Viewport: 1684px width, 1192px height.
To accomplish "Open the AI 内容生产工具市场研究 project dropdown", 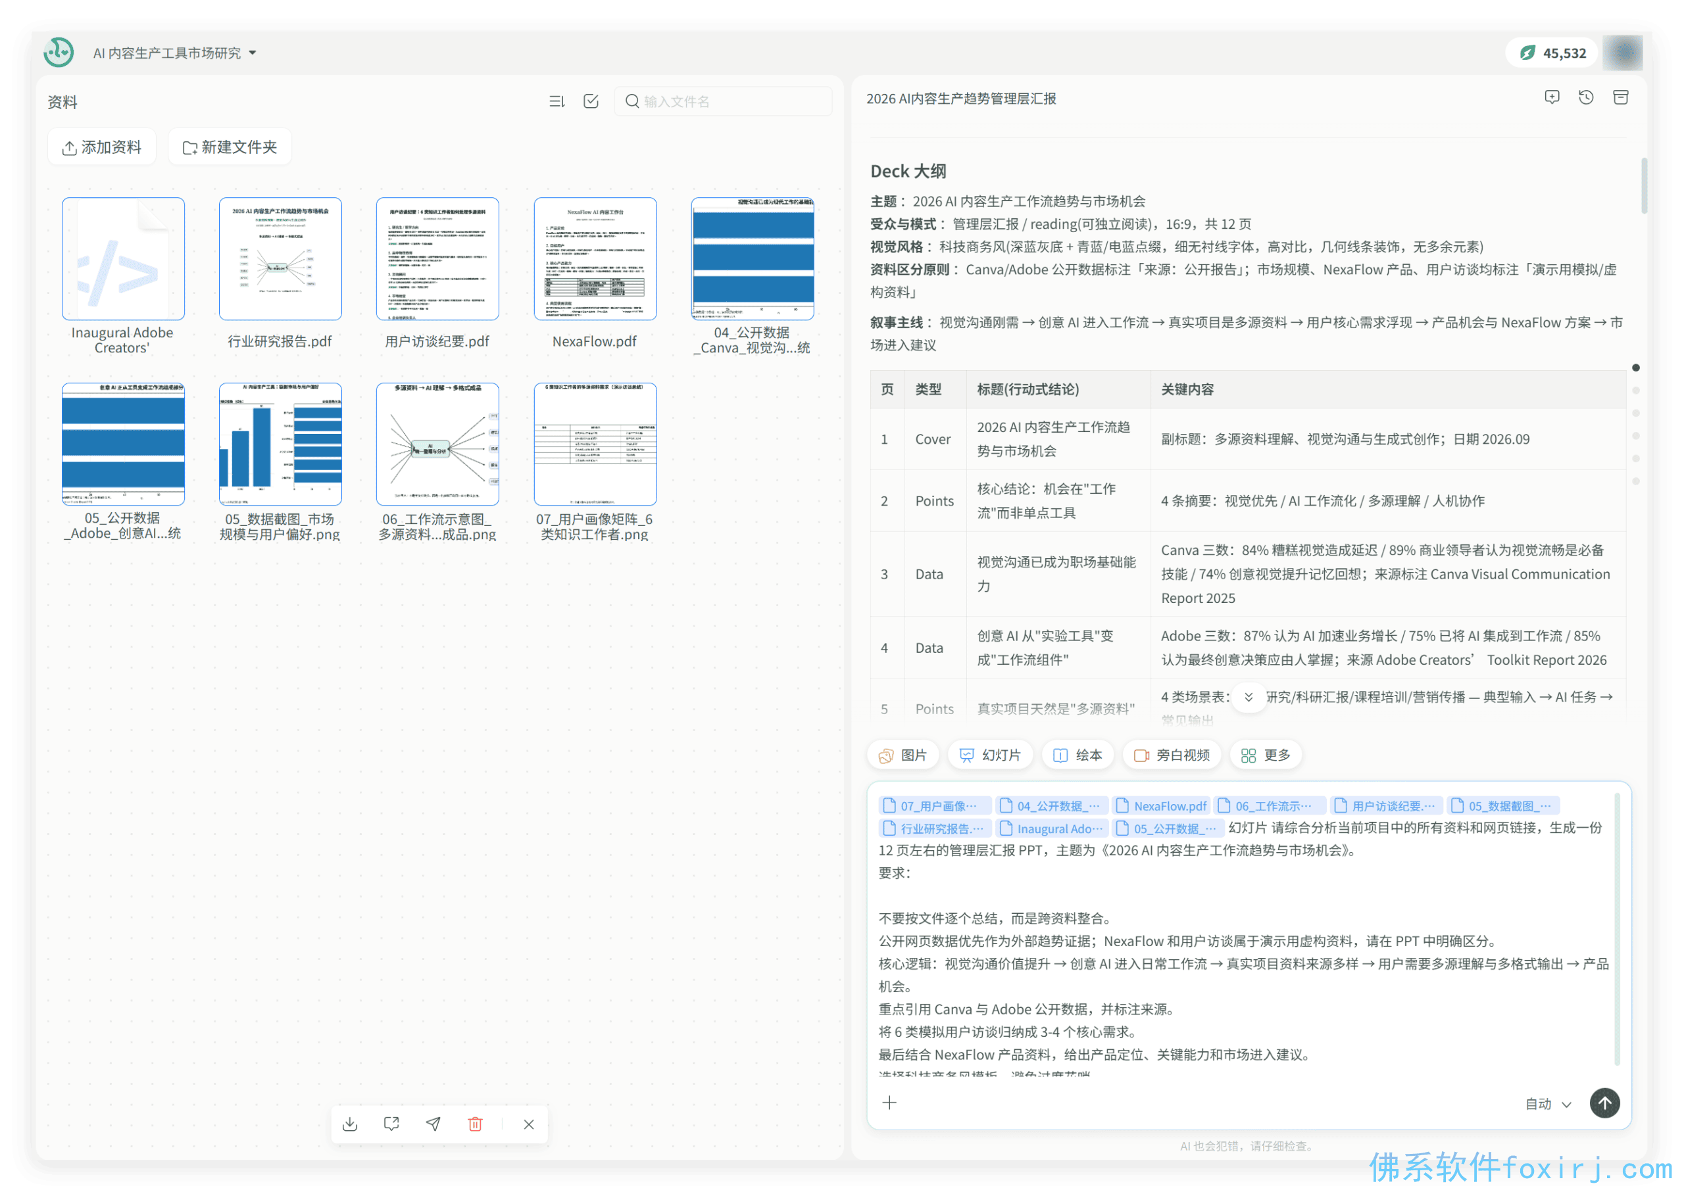I will tap(175, 53).
